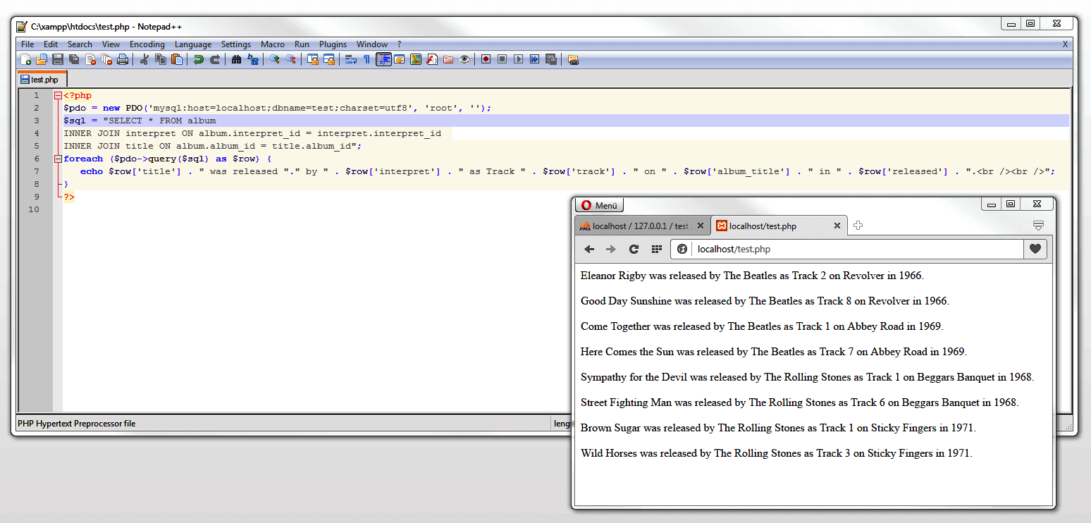Screen dimensions: 1091x523
Task: Toggle show all characters
Action: 367,59
